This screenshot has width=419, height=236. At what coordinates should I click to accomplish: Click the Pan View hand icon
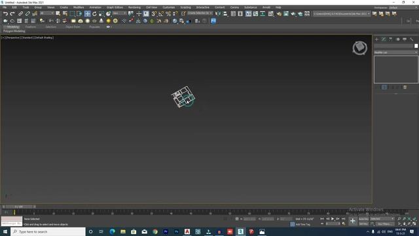(404, 224)
